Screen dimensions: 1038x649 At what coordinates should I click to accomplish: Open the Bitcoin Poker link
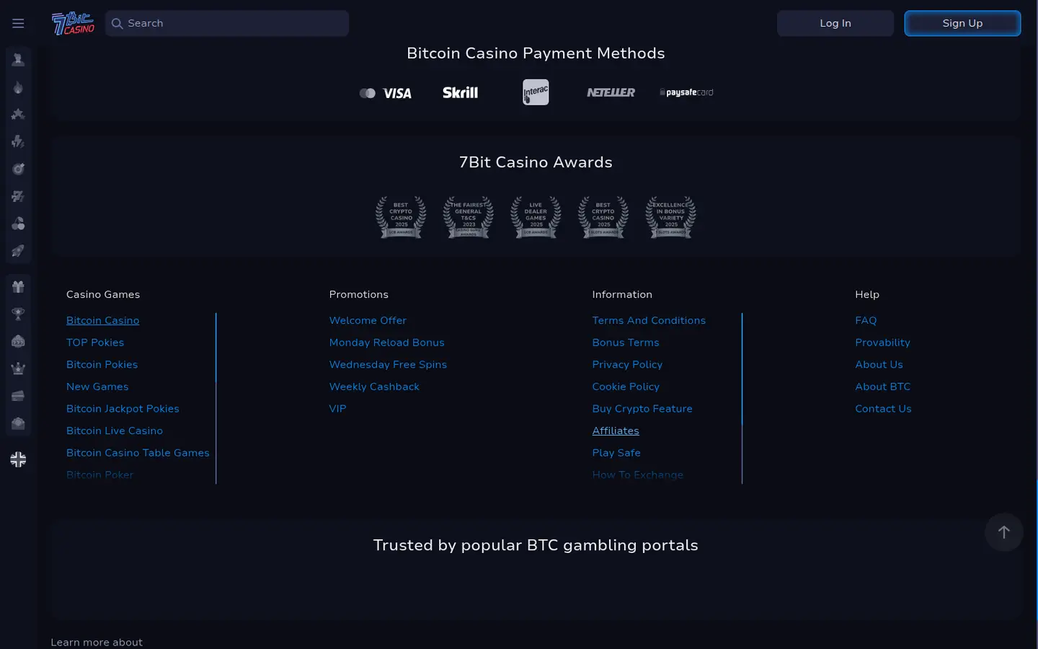click(100, 474)
